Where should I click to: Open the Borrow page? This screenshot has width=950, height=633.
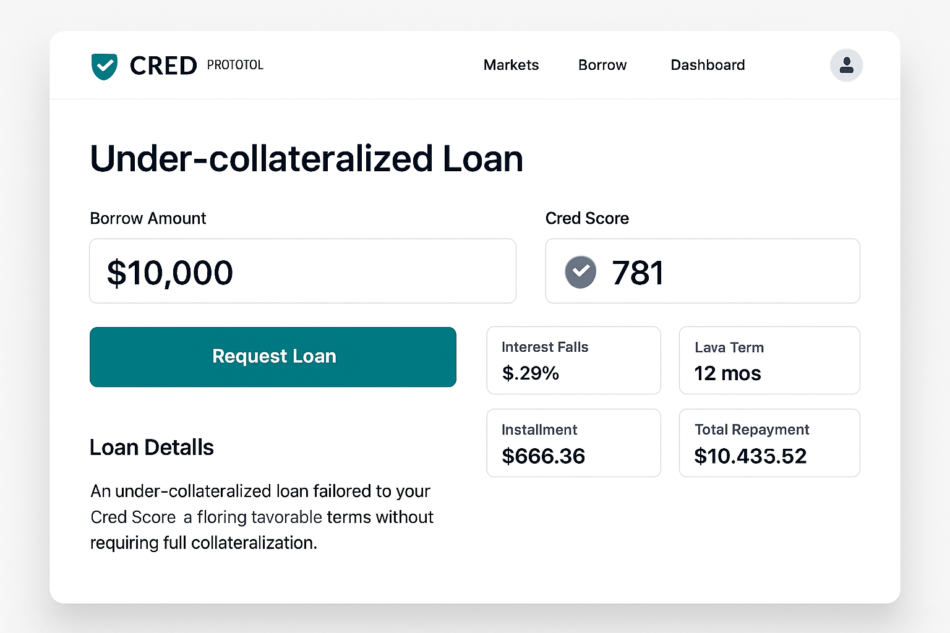(x=602, y=65)
